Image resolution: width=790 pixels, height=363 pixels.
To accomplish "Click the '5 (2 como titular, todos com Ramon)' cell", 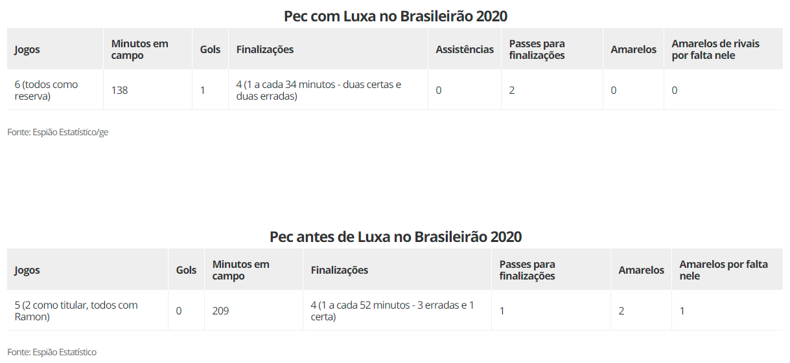I will pos(76,311).
